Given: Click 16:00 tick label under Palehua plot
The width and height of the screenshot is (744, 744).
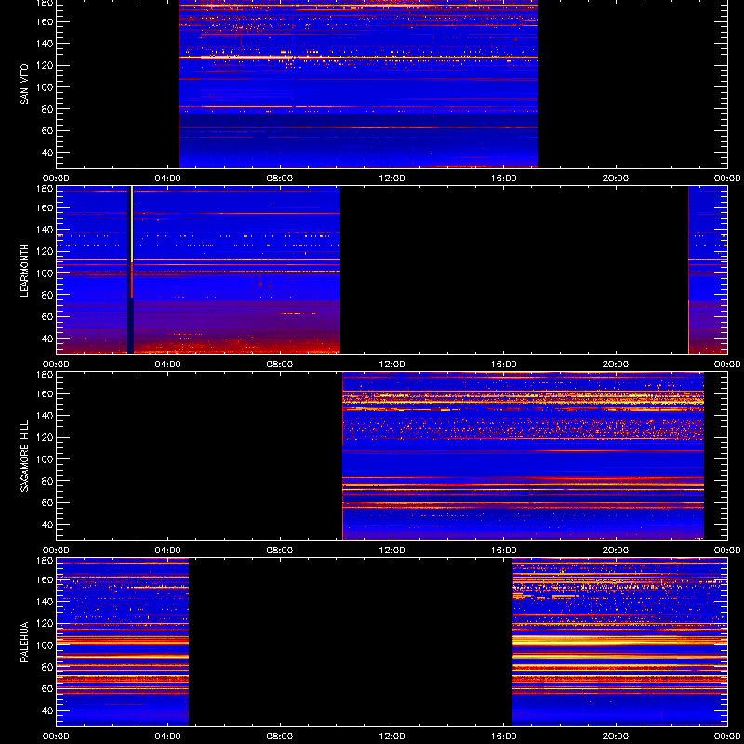Looking at the screenshot, I should tap(504, 737).
